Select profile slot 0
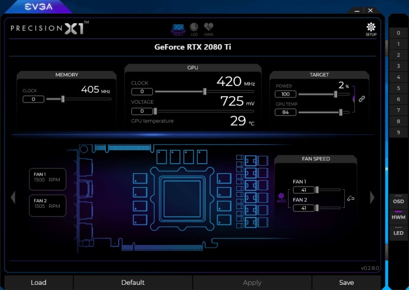The image size is (409, 290). [398, 33]
